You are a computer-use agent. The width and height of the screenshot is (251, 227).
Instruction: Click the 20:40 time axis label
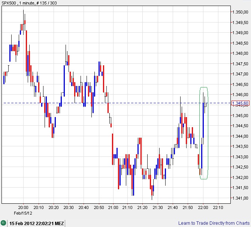point(84,207)
